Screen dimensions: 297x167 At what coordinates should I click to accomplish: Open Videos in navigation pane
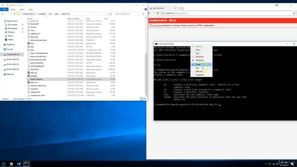[11, 39]
